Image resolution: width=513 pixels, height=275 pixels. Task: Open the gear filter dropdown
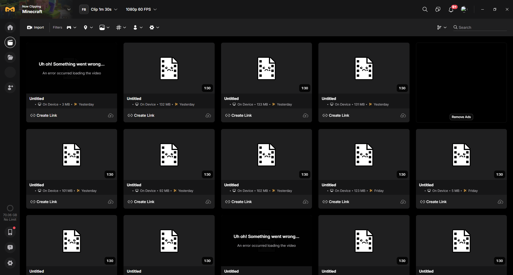(x=154, y=27)
